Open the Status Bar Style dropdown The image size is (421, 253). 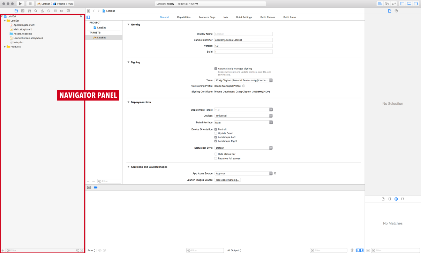pyautogui.click(x=243, y=148)
